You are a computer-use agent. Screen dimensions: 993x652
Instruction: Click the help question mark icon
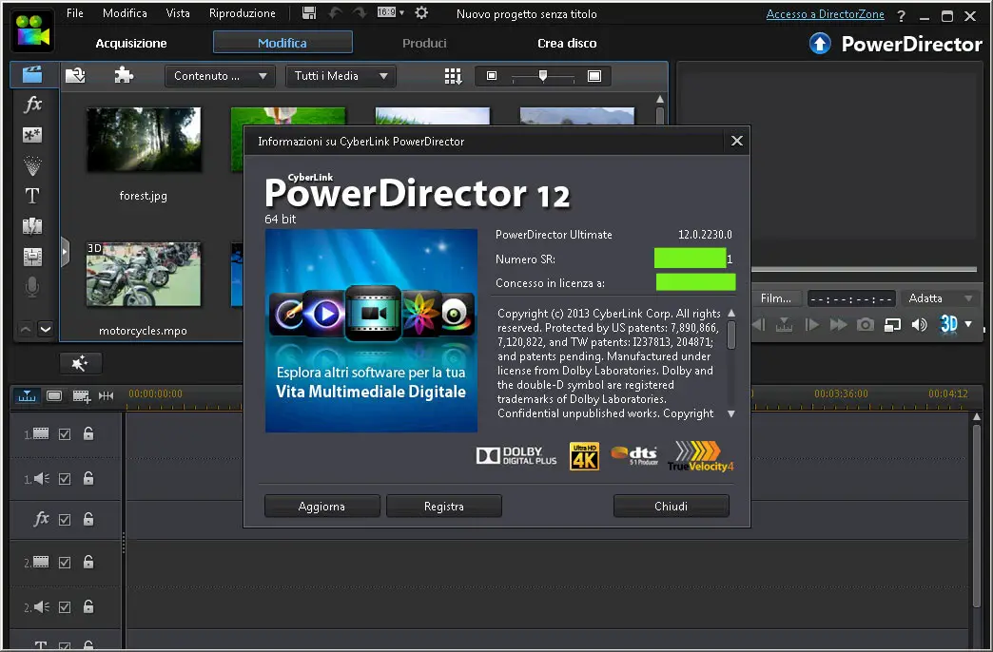901,16
